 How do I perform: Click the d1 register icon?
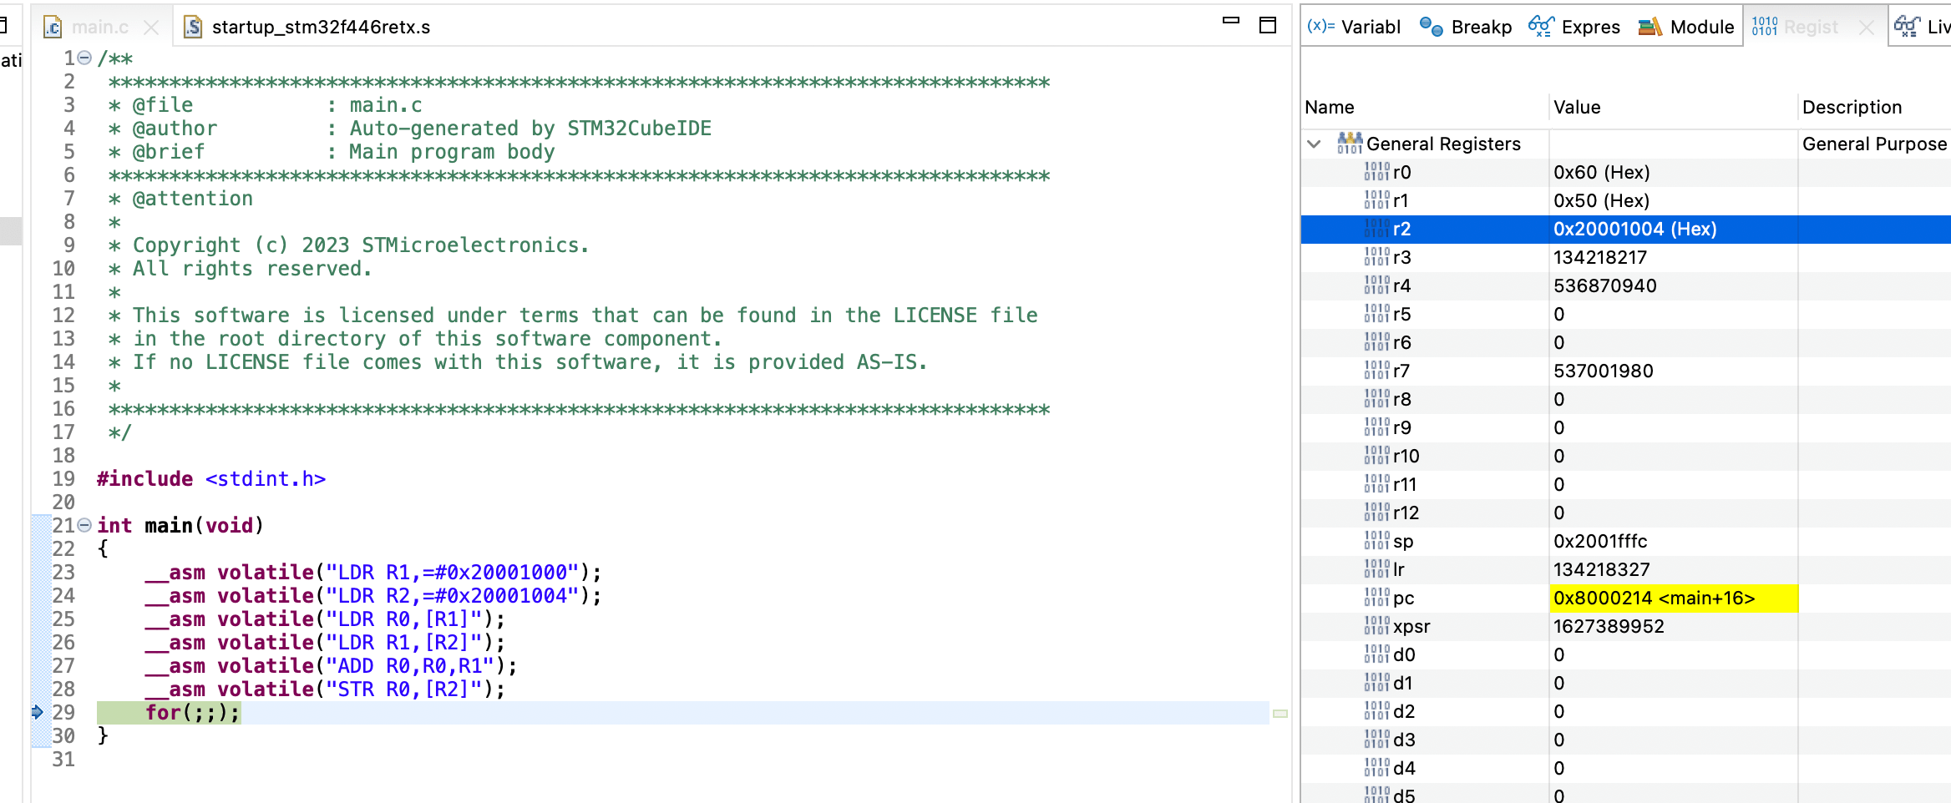pyautogui.click(x=1377, y=683)
